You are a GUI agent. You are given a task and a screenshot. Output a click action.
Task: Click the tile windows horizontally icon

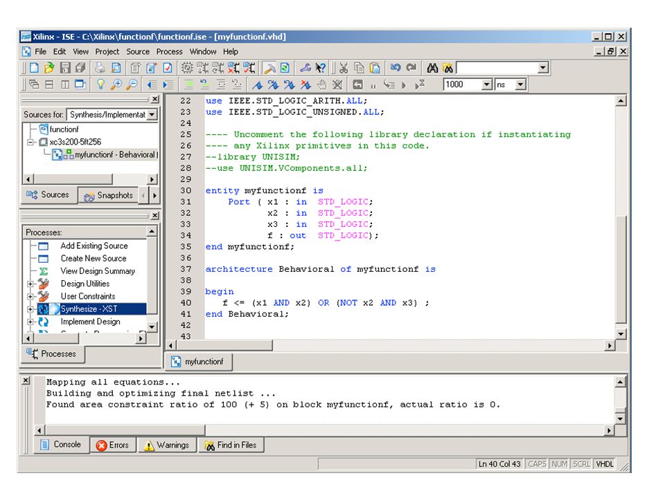(x=49, y=84)
